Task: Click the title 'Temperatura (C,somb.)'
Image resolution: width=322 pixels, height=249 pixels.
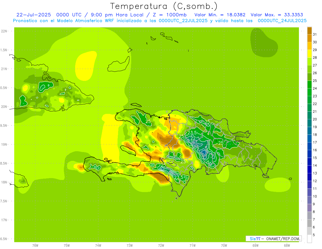Action: [164, 6]
